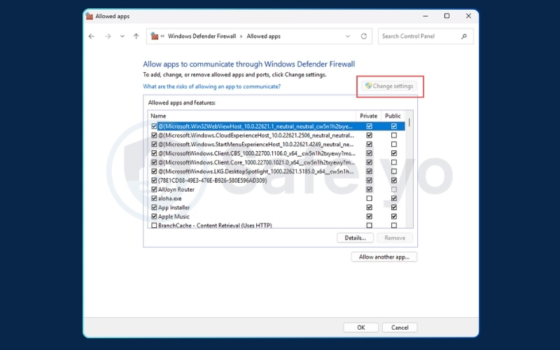Click the Allow another app... button
Screen dimensions: 560x350
pyautogui.click(x=384, y=257)
